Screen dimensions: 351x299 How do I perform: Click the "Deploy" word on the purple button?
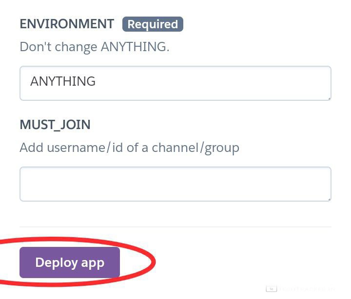pos(56,262)
